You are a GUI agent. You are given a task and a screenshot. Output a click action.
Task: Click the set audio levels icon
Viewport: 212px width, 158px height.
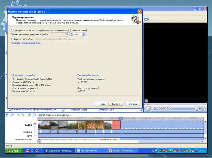pyautogui.click(x=7, y=115)
